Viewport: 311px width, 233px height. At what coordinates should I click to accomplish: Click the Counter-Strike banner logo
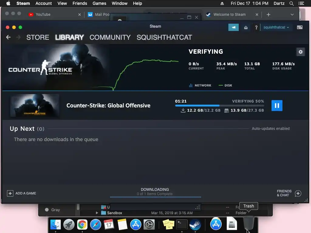pos(40,68)
